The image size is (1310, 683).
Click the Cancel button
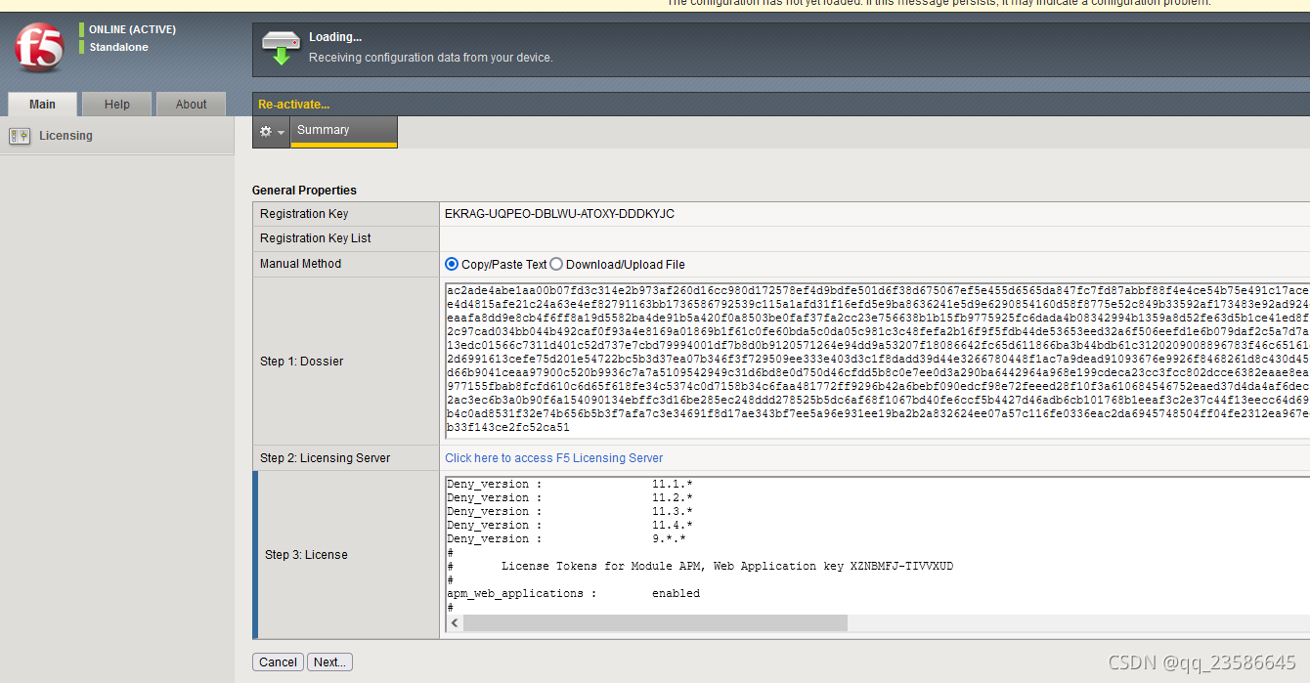click(278, 662)
